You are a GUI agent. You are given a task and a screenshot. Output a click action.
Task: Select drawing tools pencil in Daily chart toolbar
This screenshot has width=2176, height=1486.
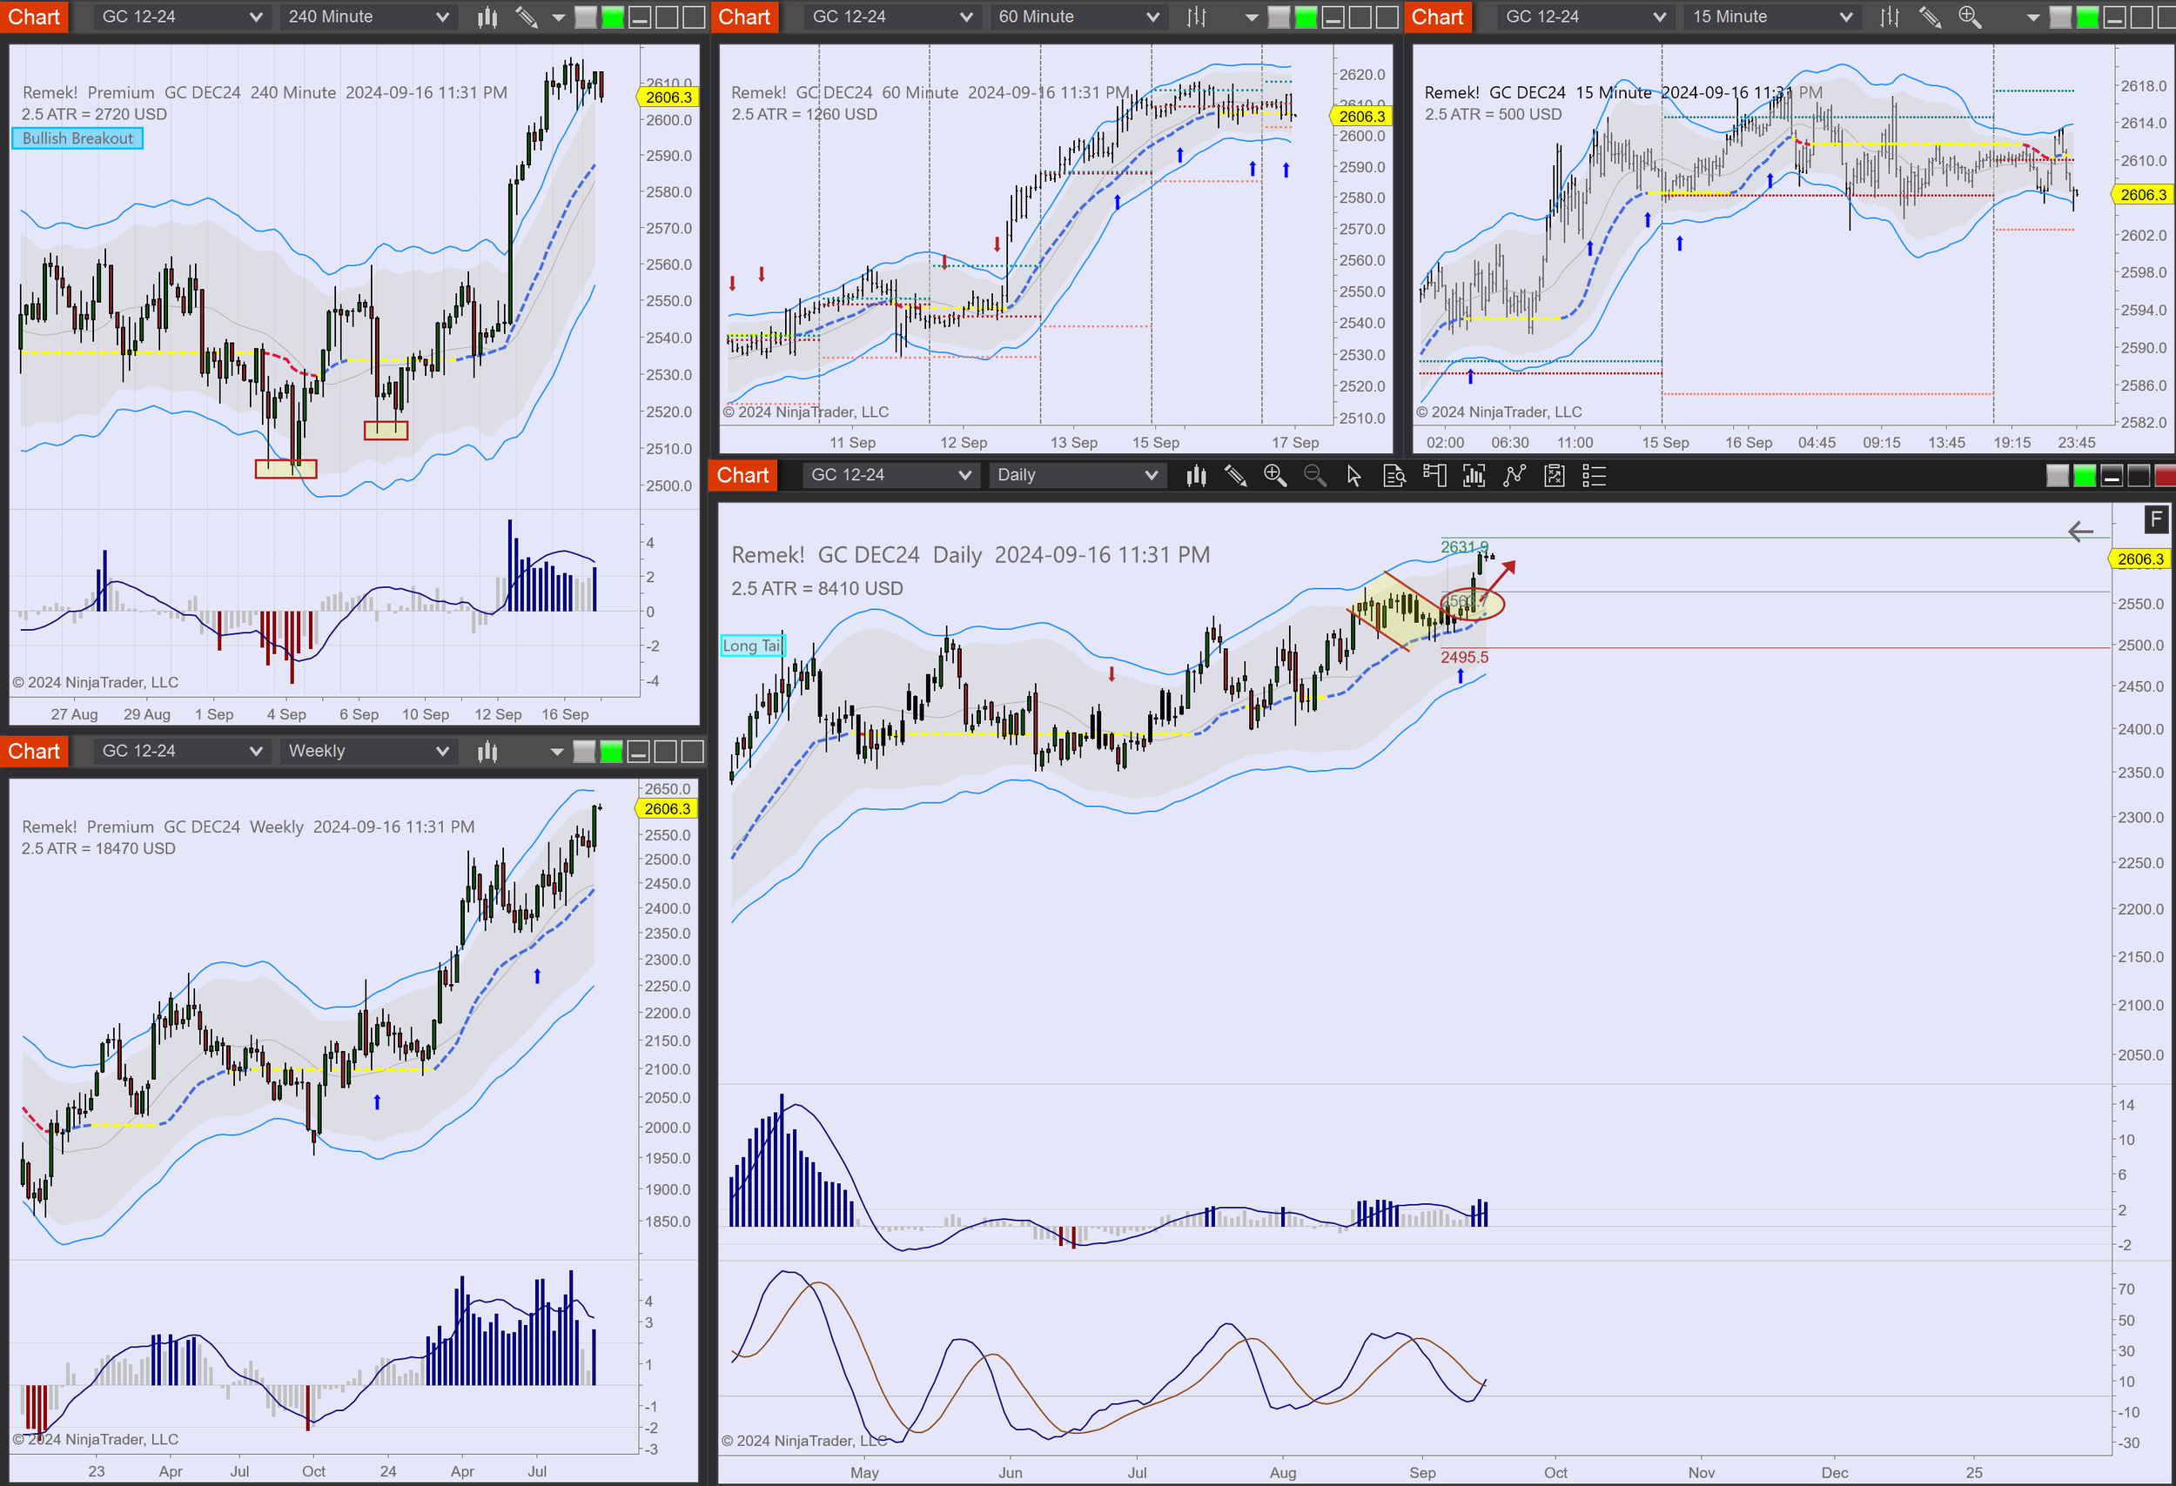[x=1236, y=475]
